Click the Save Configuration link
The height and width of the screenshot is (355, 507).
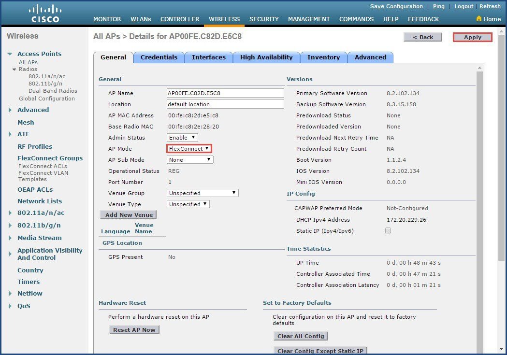click(x=396, y=6)
